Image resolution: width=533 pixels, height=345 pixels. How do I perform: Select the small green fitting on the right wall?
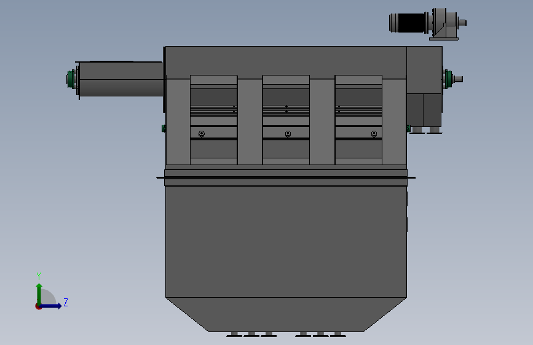click(408, 128)
